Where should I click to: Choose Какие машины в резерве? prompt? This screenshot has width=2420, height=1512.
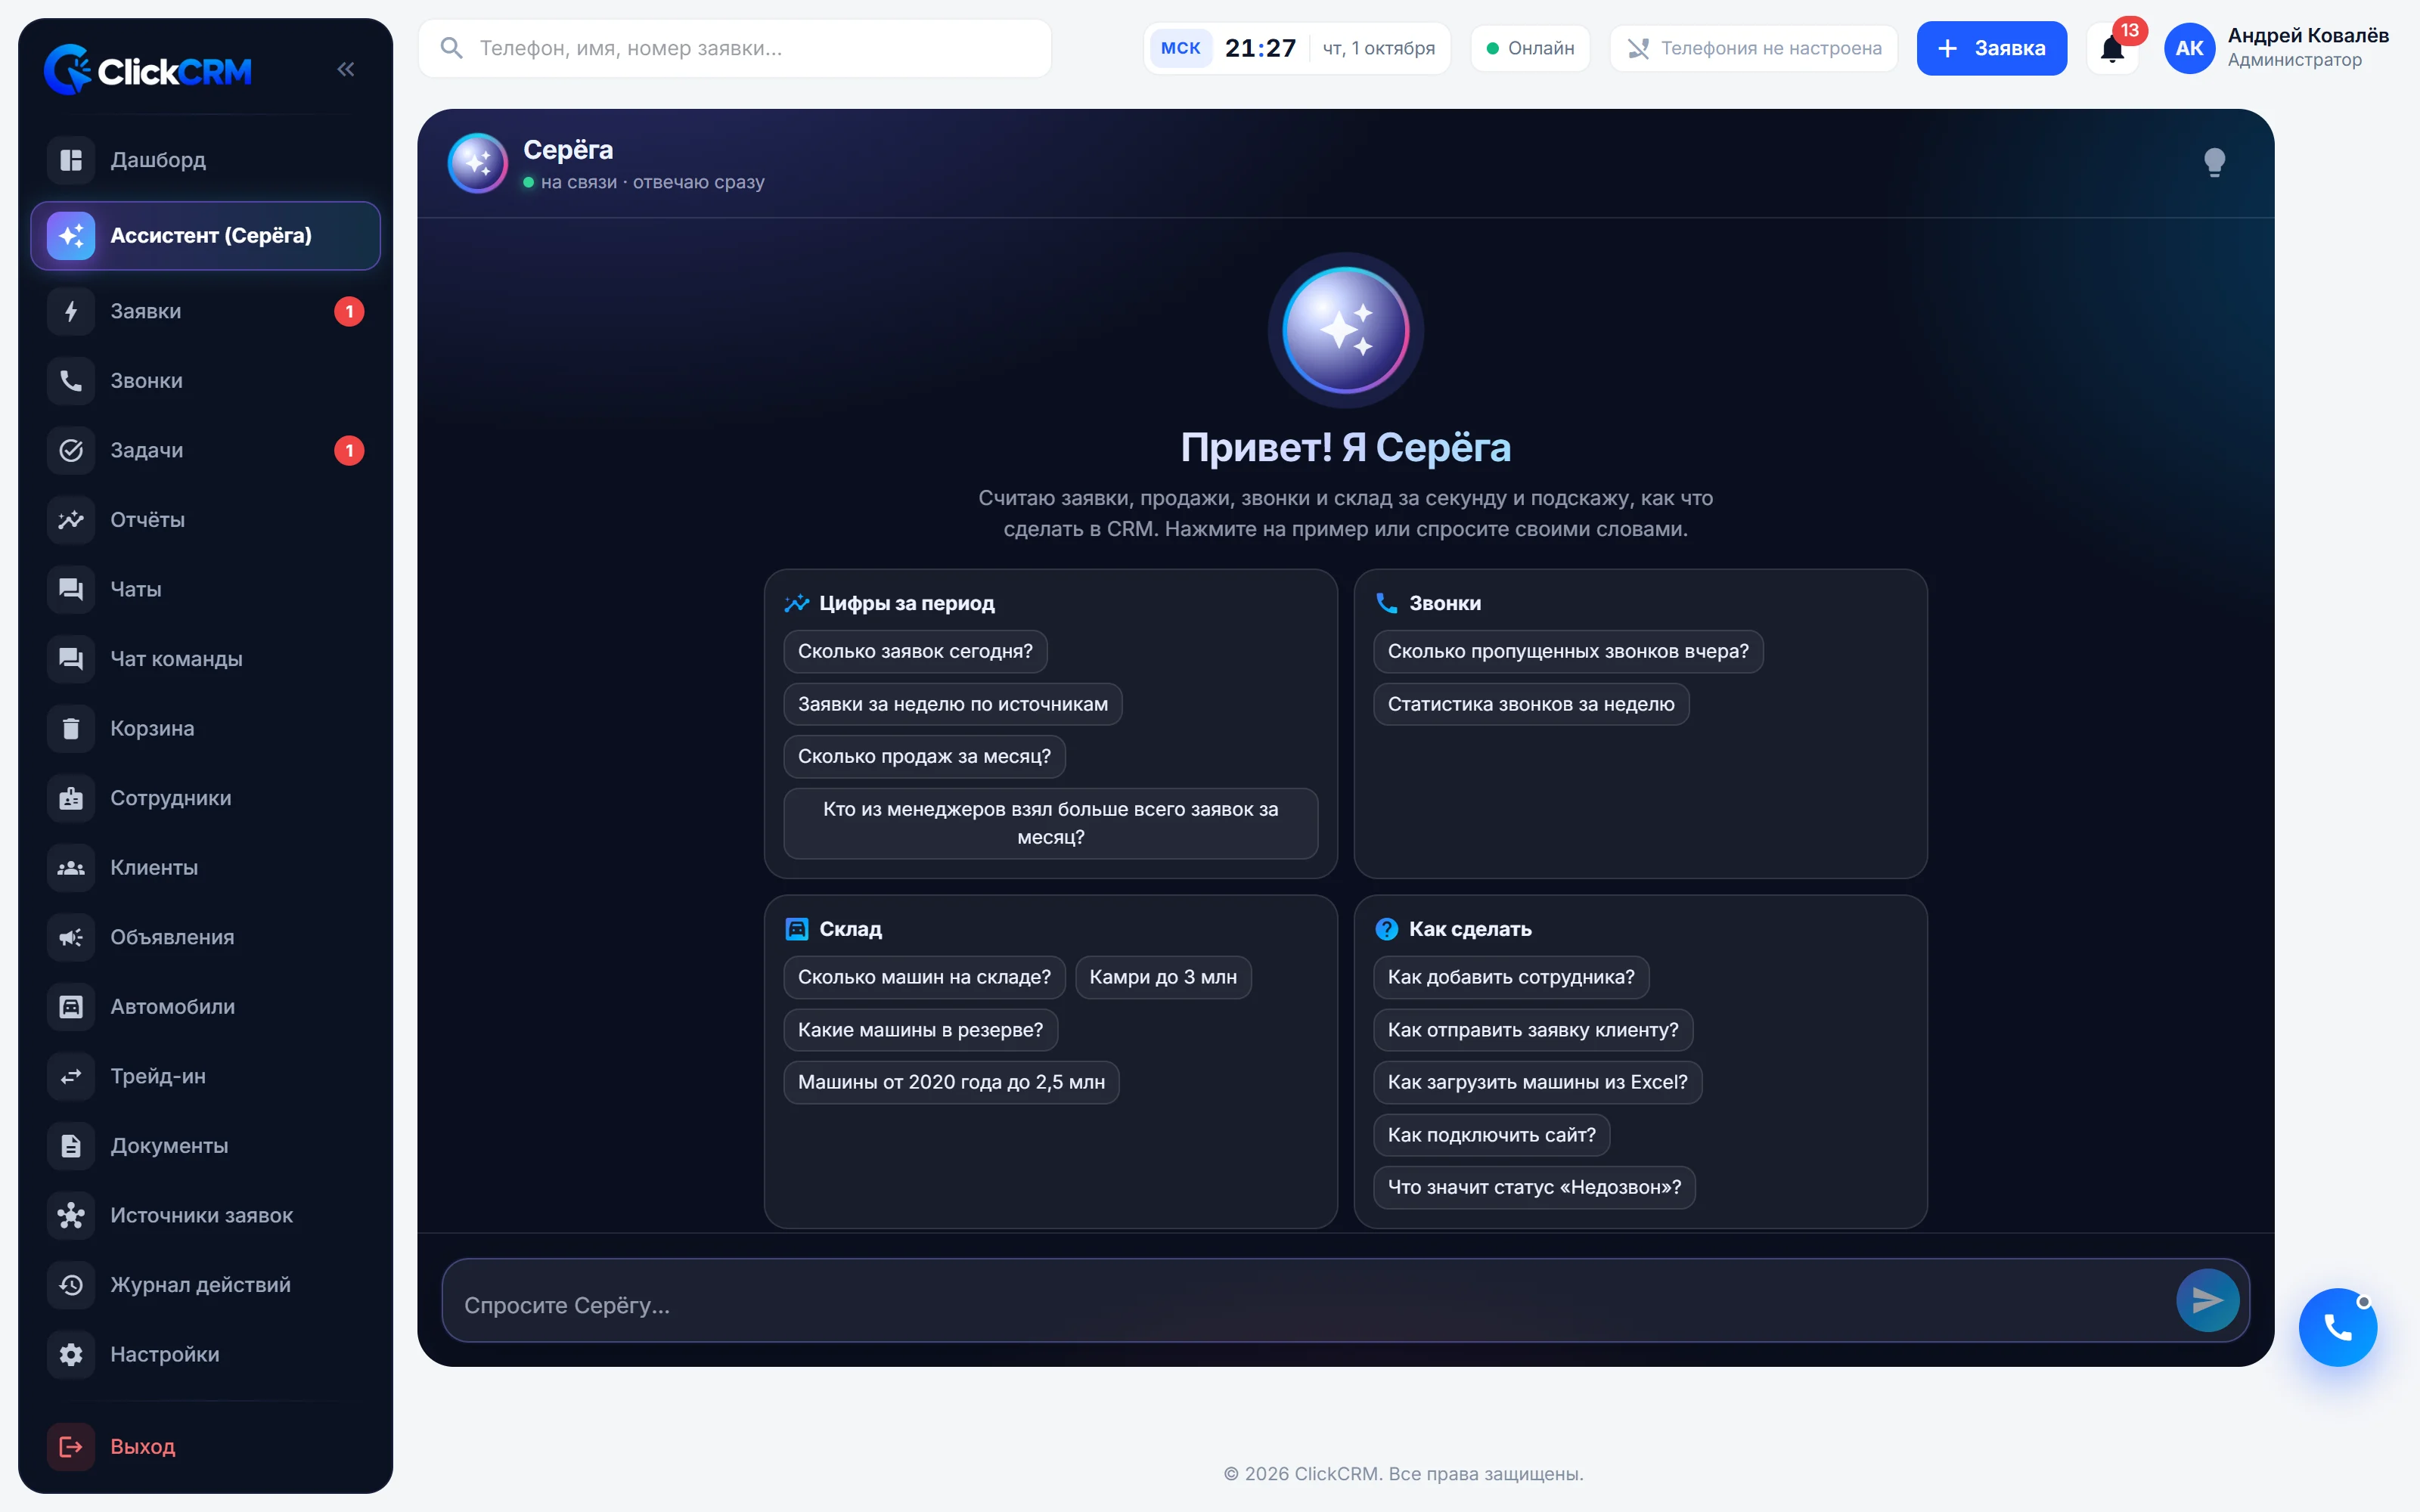(920, 1030)
